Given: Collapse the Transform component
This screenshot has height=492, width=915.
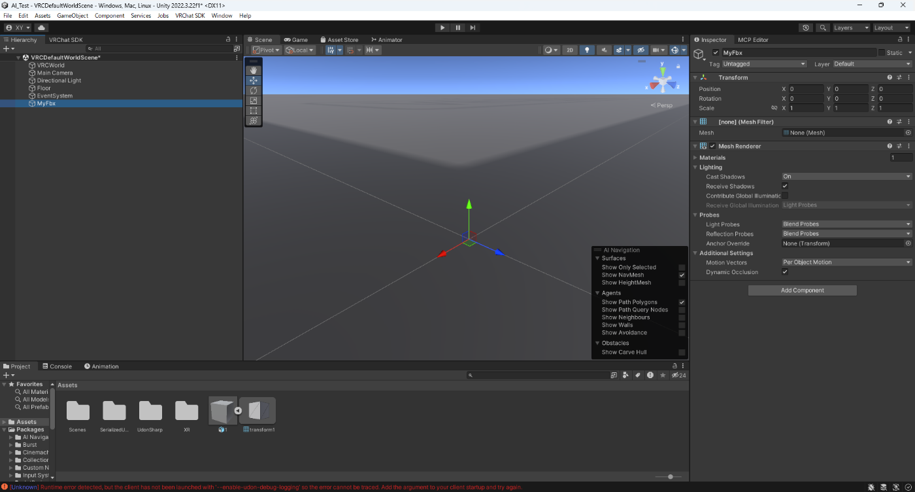Looking at the screenshot, I should [695, 77].
